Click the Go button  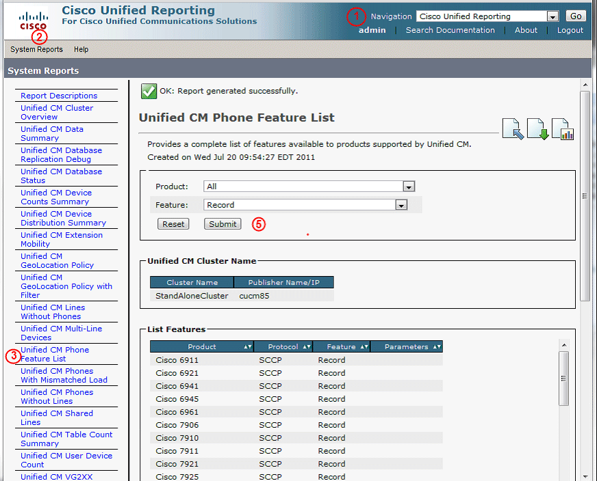point(576,16)
